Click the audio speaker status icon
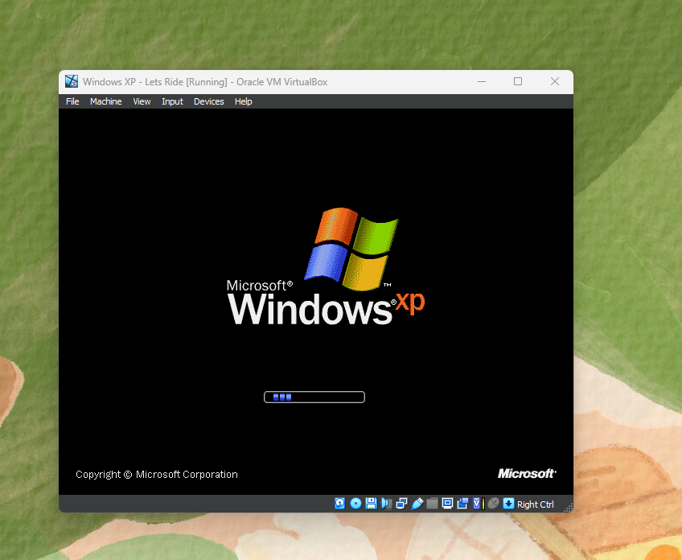This screenshot has width=682, height=560. tap(386, 504)
